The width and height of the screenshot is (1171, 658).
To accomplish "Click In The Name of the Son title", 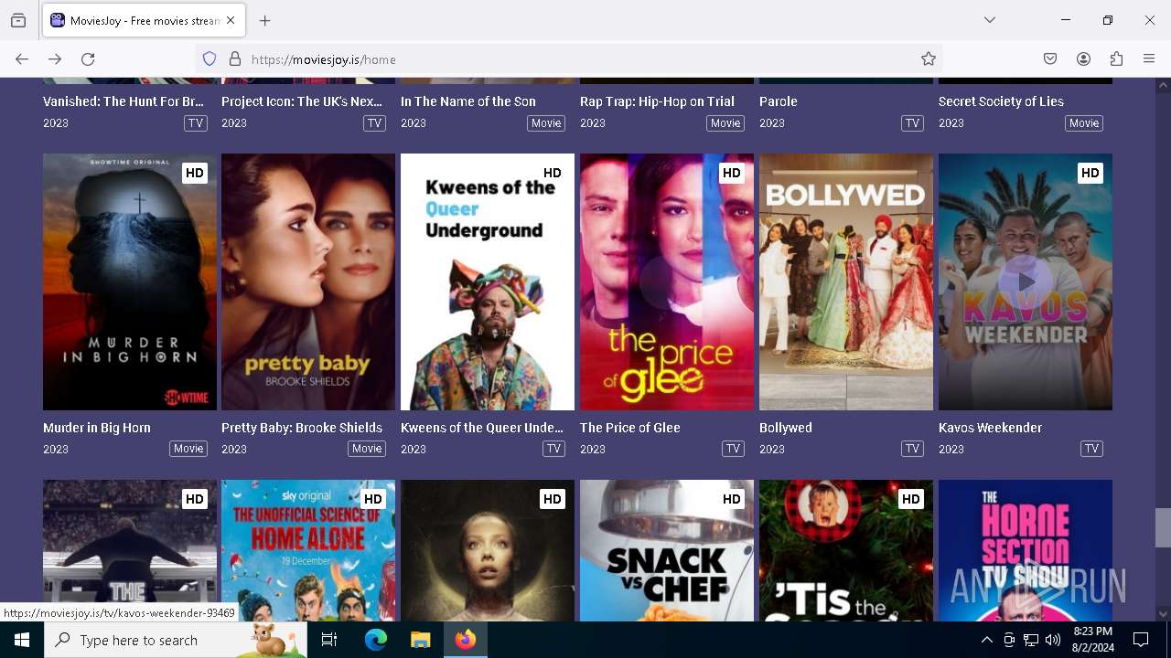I will tap(468, 101).
